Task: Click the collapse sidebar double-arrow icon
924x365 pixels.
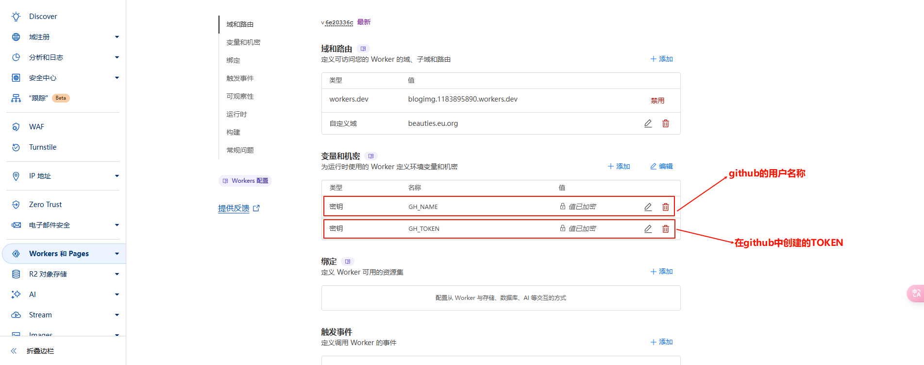Action: coord(14,351)
